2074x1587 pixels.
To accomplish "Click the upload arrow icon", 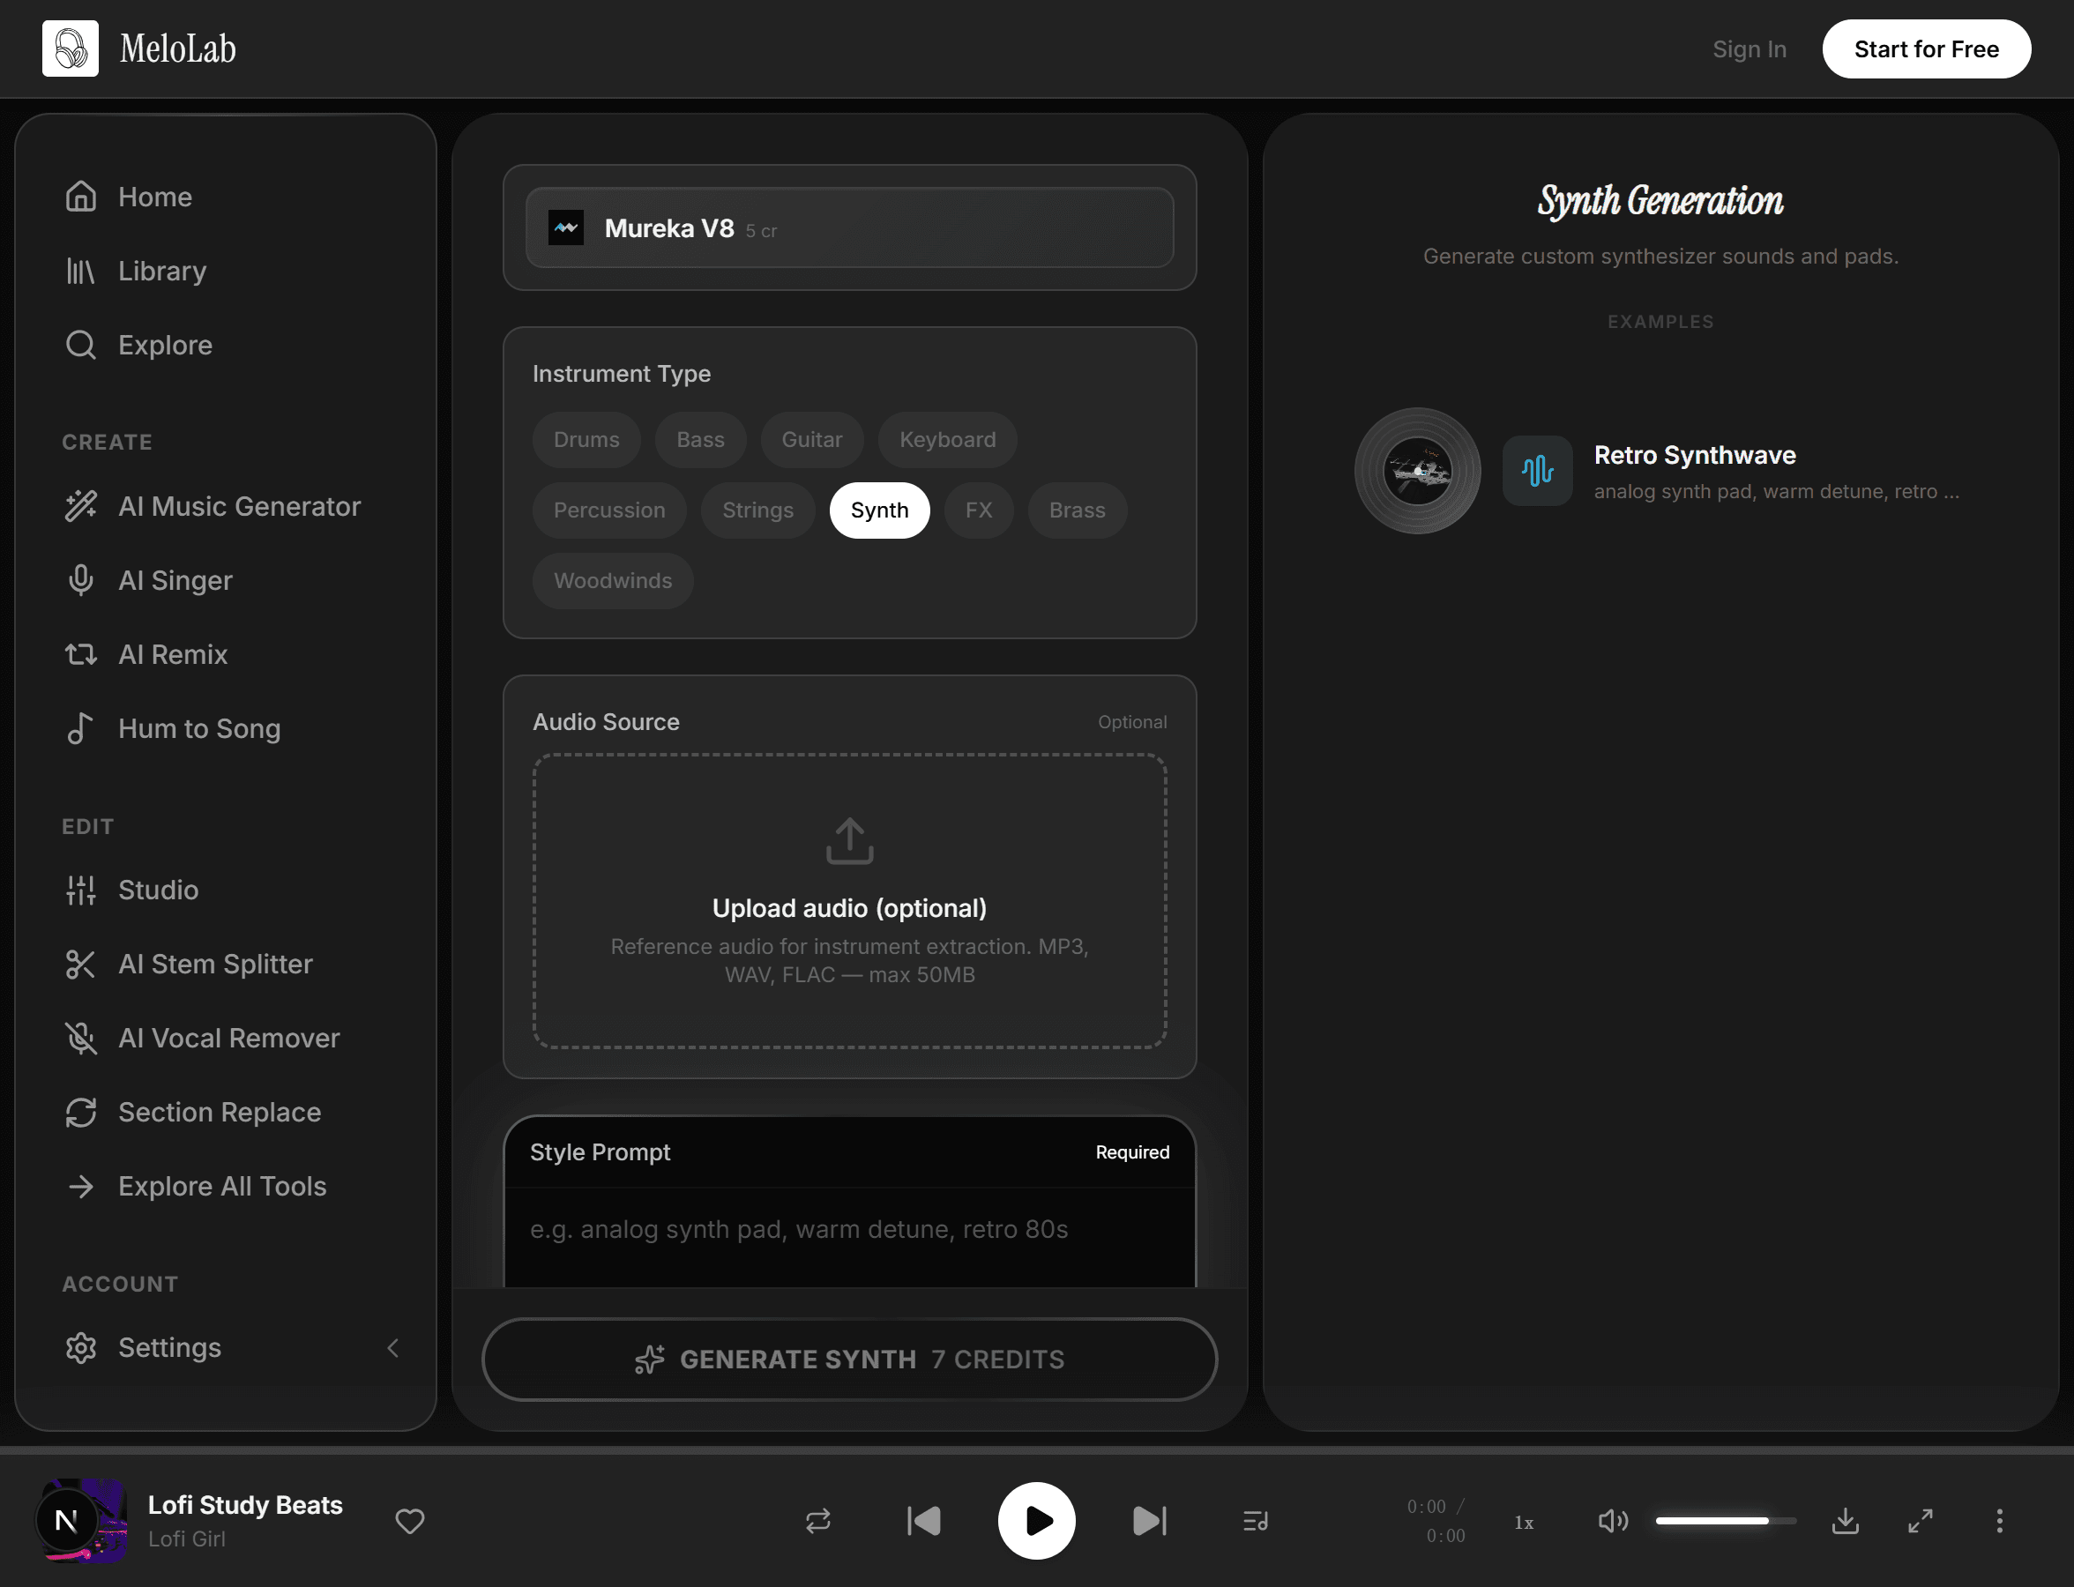I will (849, 841).
